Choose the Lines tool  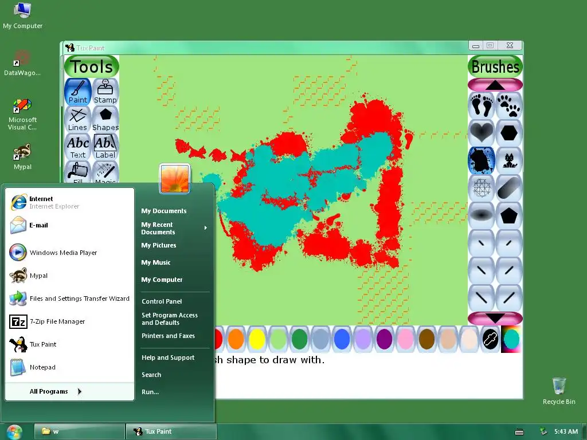(x=78, y=119)
